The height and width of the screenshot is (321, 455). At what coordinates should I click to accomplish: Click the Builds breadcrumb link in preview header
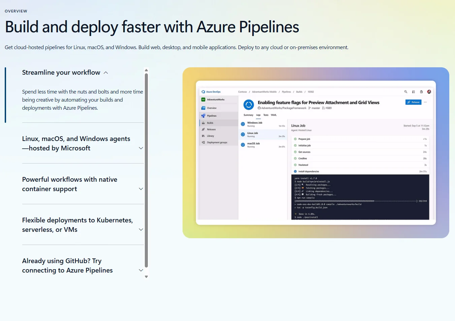tap(299, 92)
